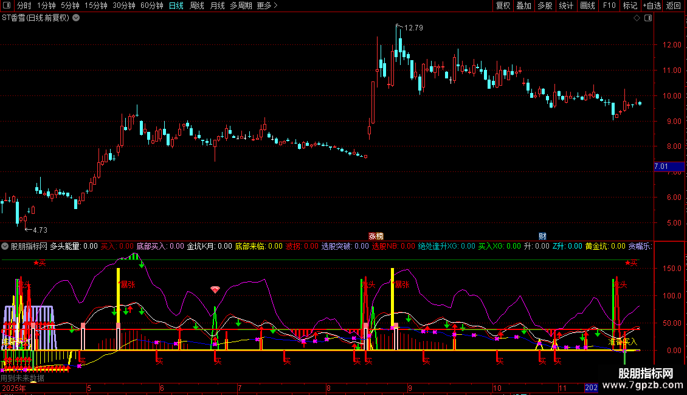
Task: Click the 4.73 low price marker
Action: click(40, 230)
